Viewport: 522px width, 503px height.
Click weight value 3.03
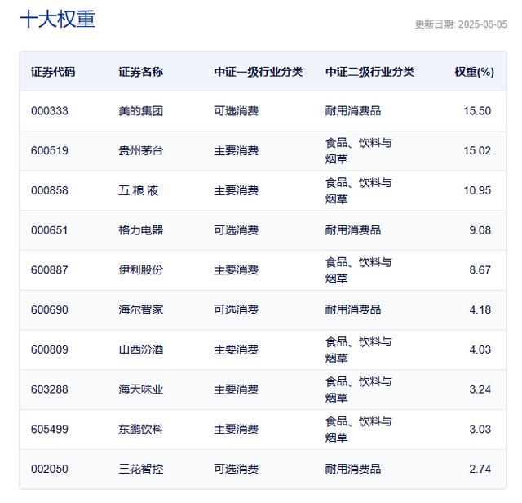coord(480,430)
